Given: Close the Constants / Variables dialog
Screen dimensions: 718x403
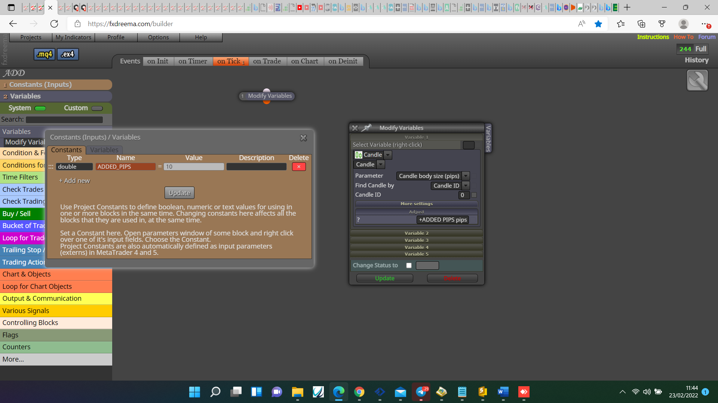Looking at the screenshot, I should [303, 138].
